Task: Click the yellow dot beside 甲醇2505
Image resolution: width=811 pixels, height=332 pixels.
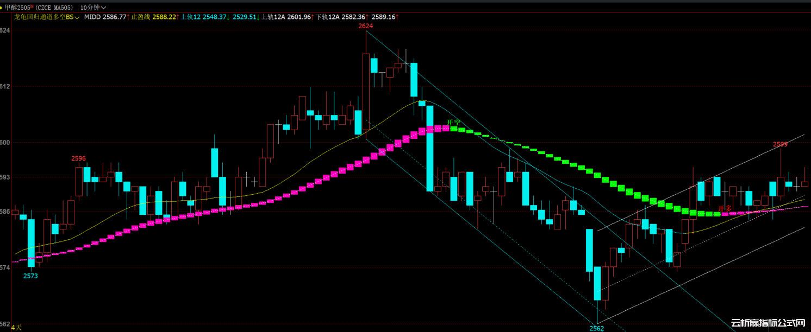Action: tap(2, 7)
